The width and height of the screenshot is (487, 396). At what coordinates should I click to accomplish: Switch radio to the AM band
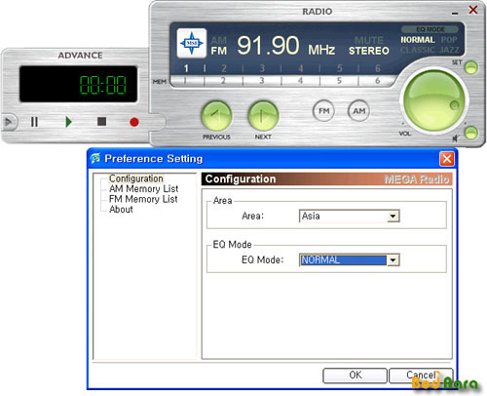coord(358,111)
